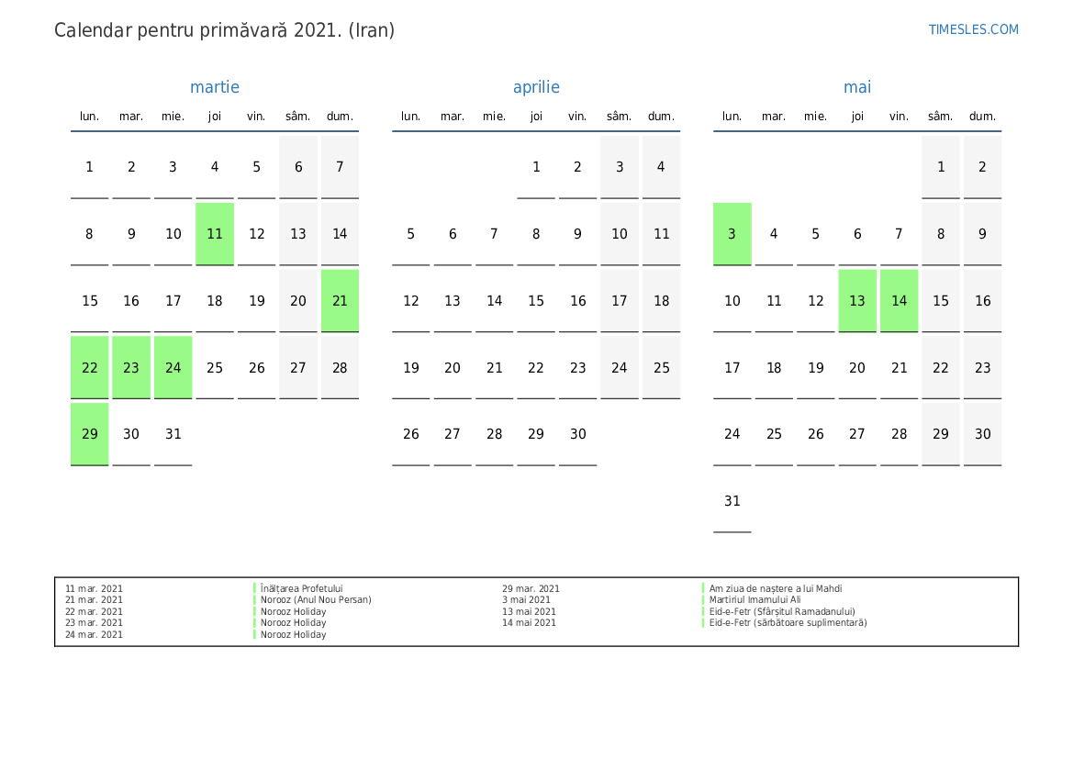
Task: Click May 6 date cell
Action: pyautogui.click(x=857, y=234)
